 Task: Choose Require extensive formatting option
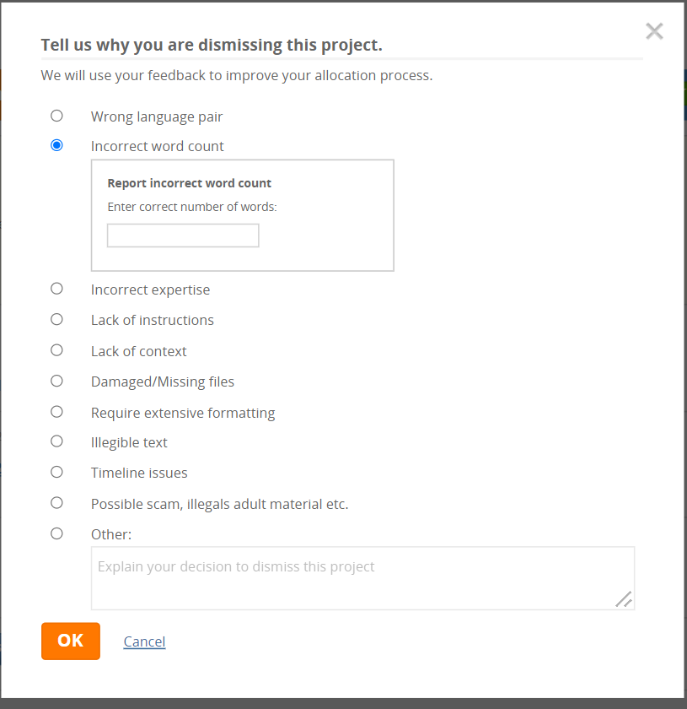coord(56,412)
